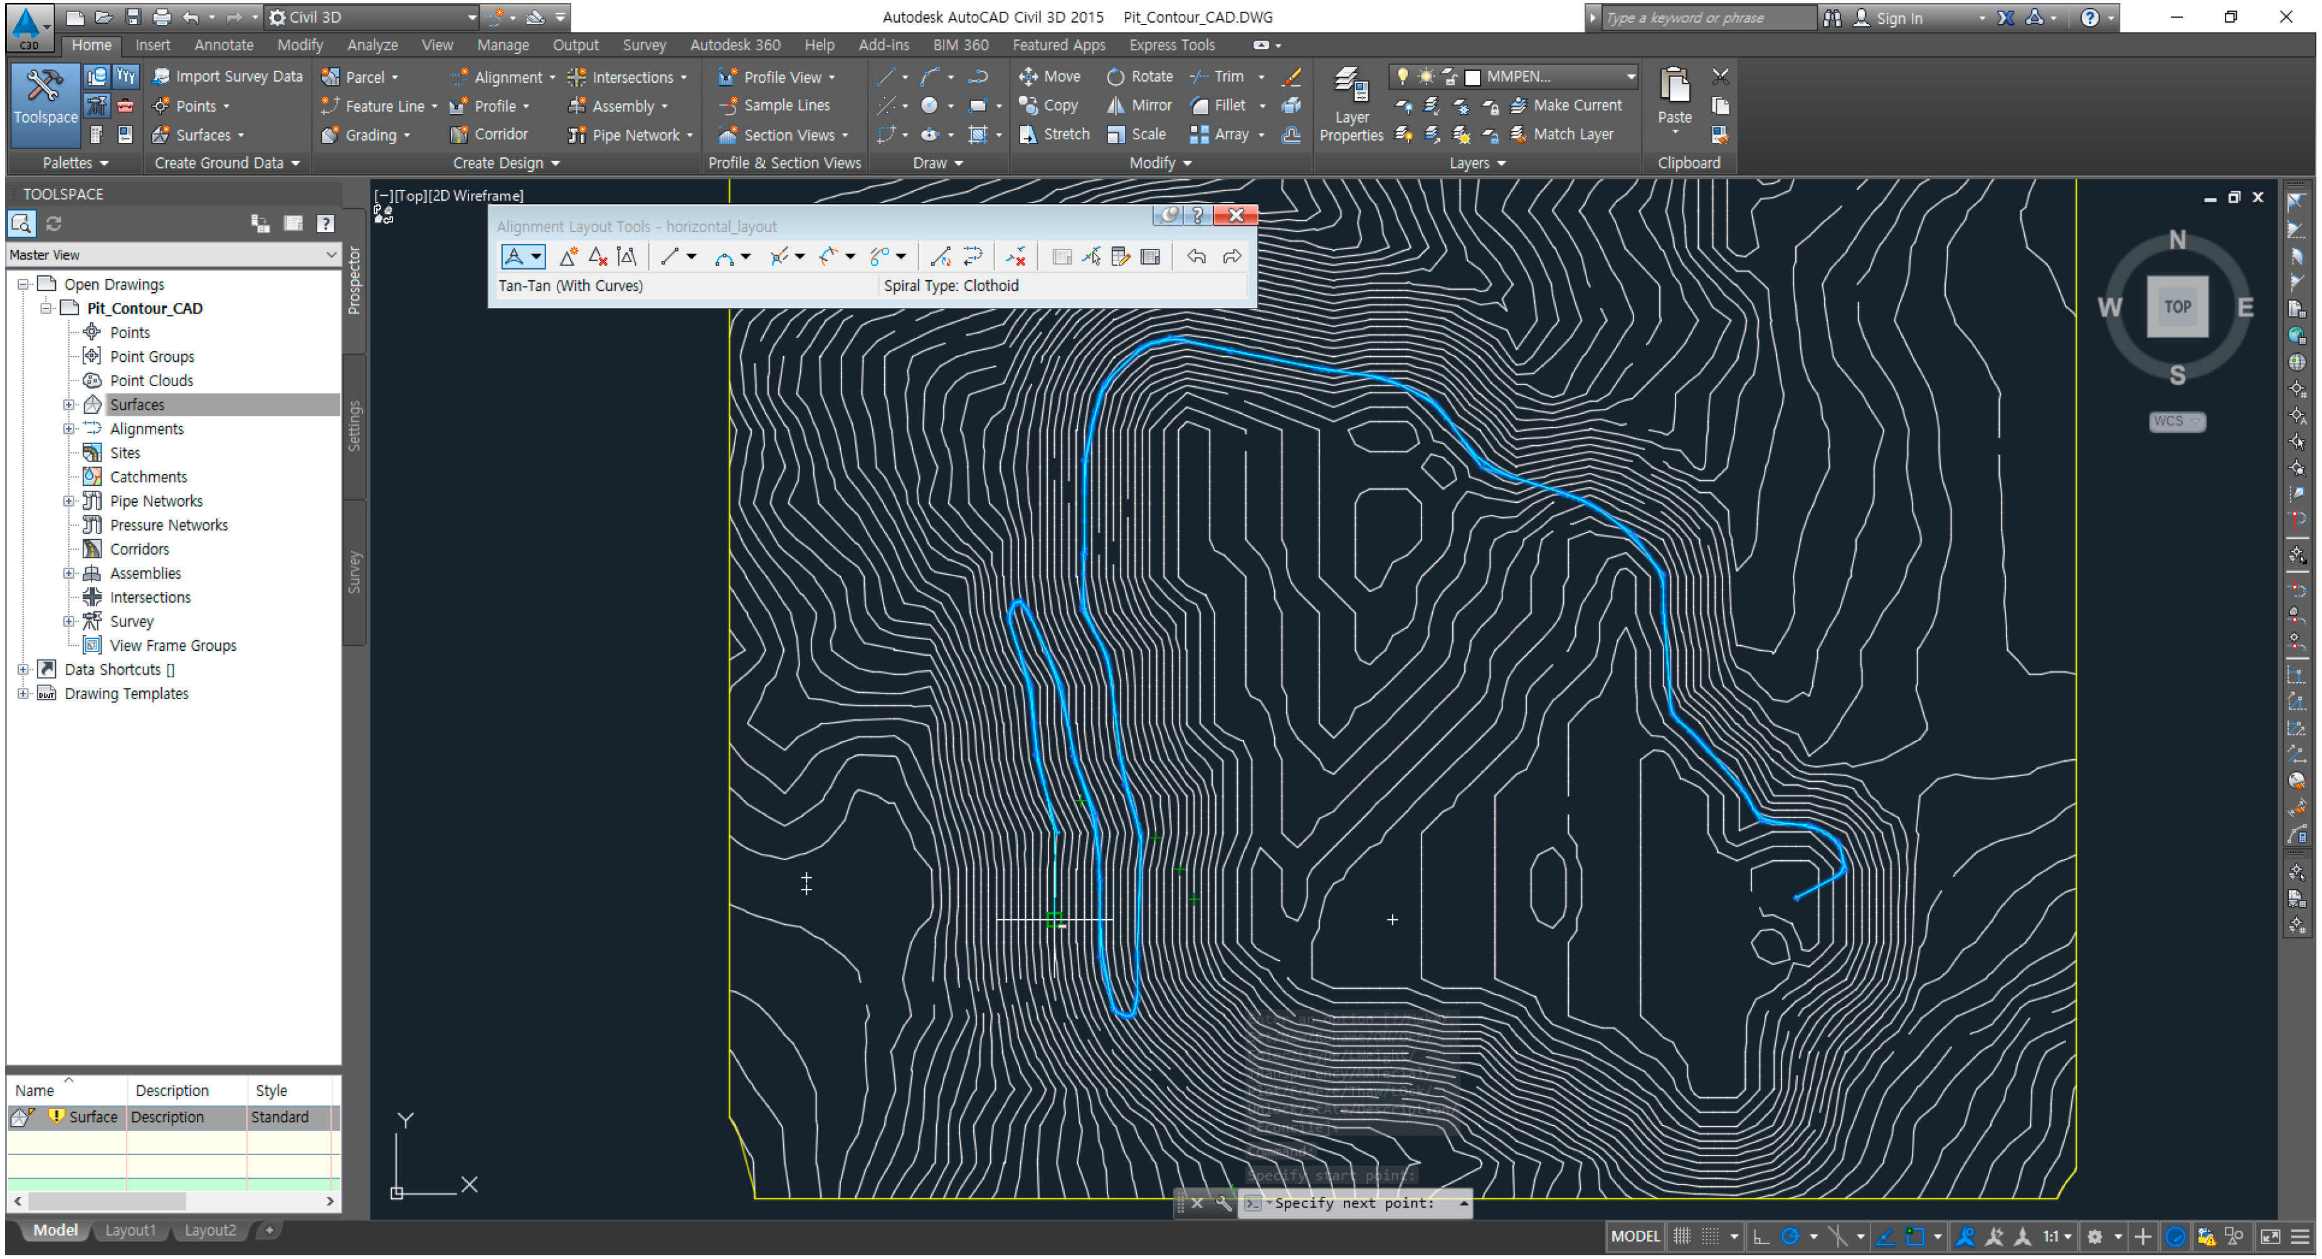This screenshot has height=1259, width=2322.
Task: Click the Mirror tool
Action: (x=1139, y=105)
